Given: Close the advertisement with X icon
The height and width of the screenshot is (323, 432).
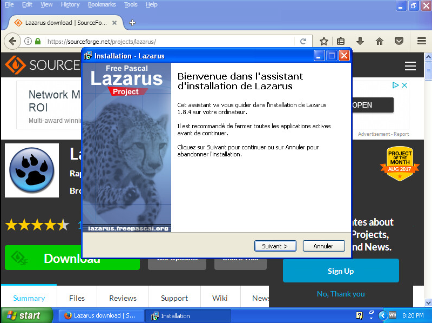Looking at the screenshot, I should pos(404,85).
